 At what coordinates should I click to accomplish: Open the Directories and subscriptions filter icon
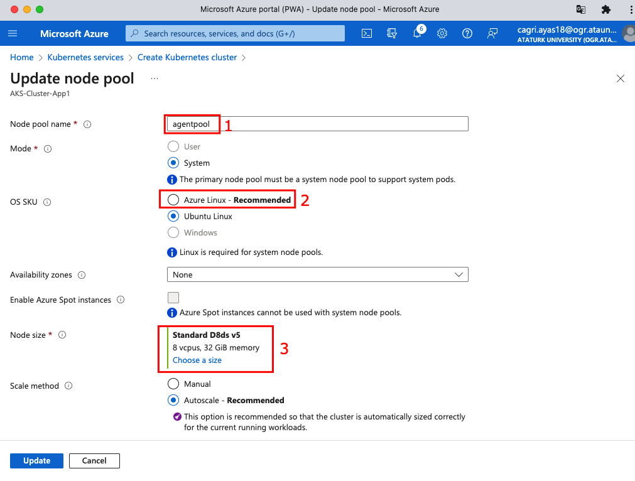pyautogui.click(x=393, y=33)
